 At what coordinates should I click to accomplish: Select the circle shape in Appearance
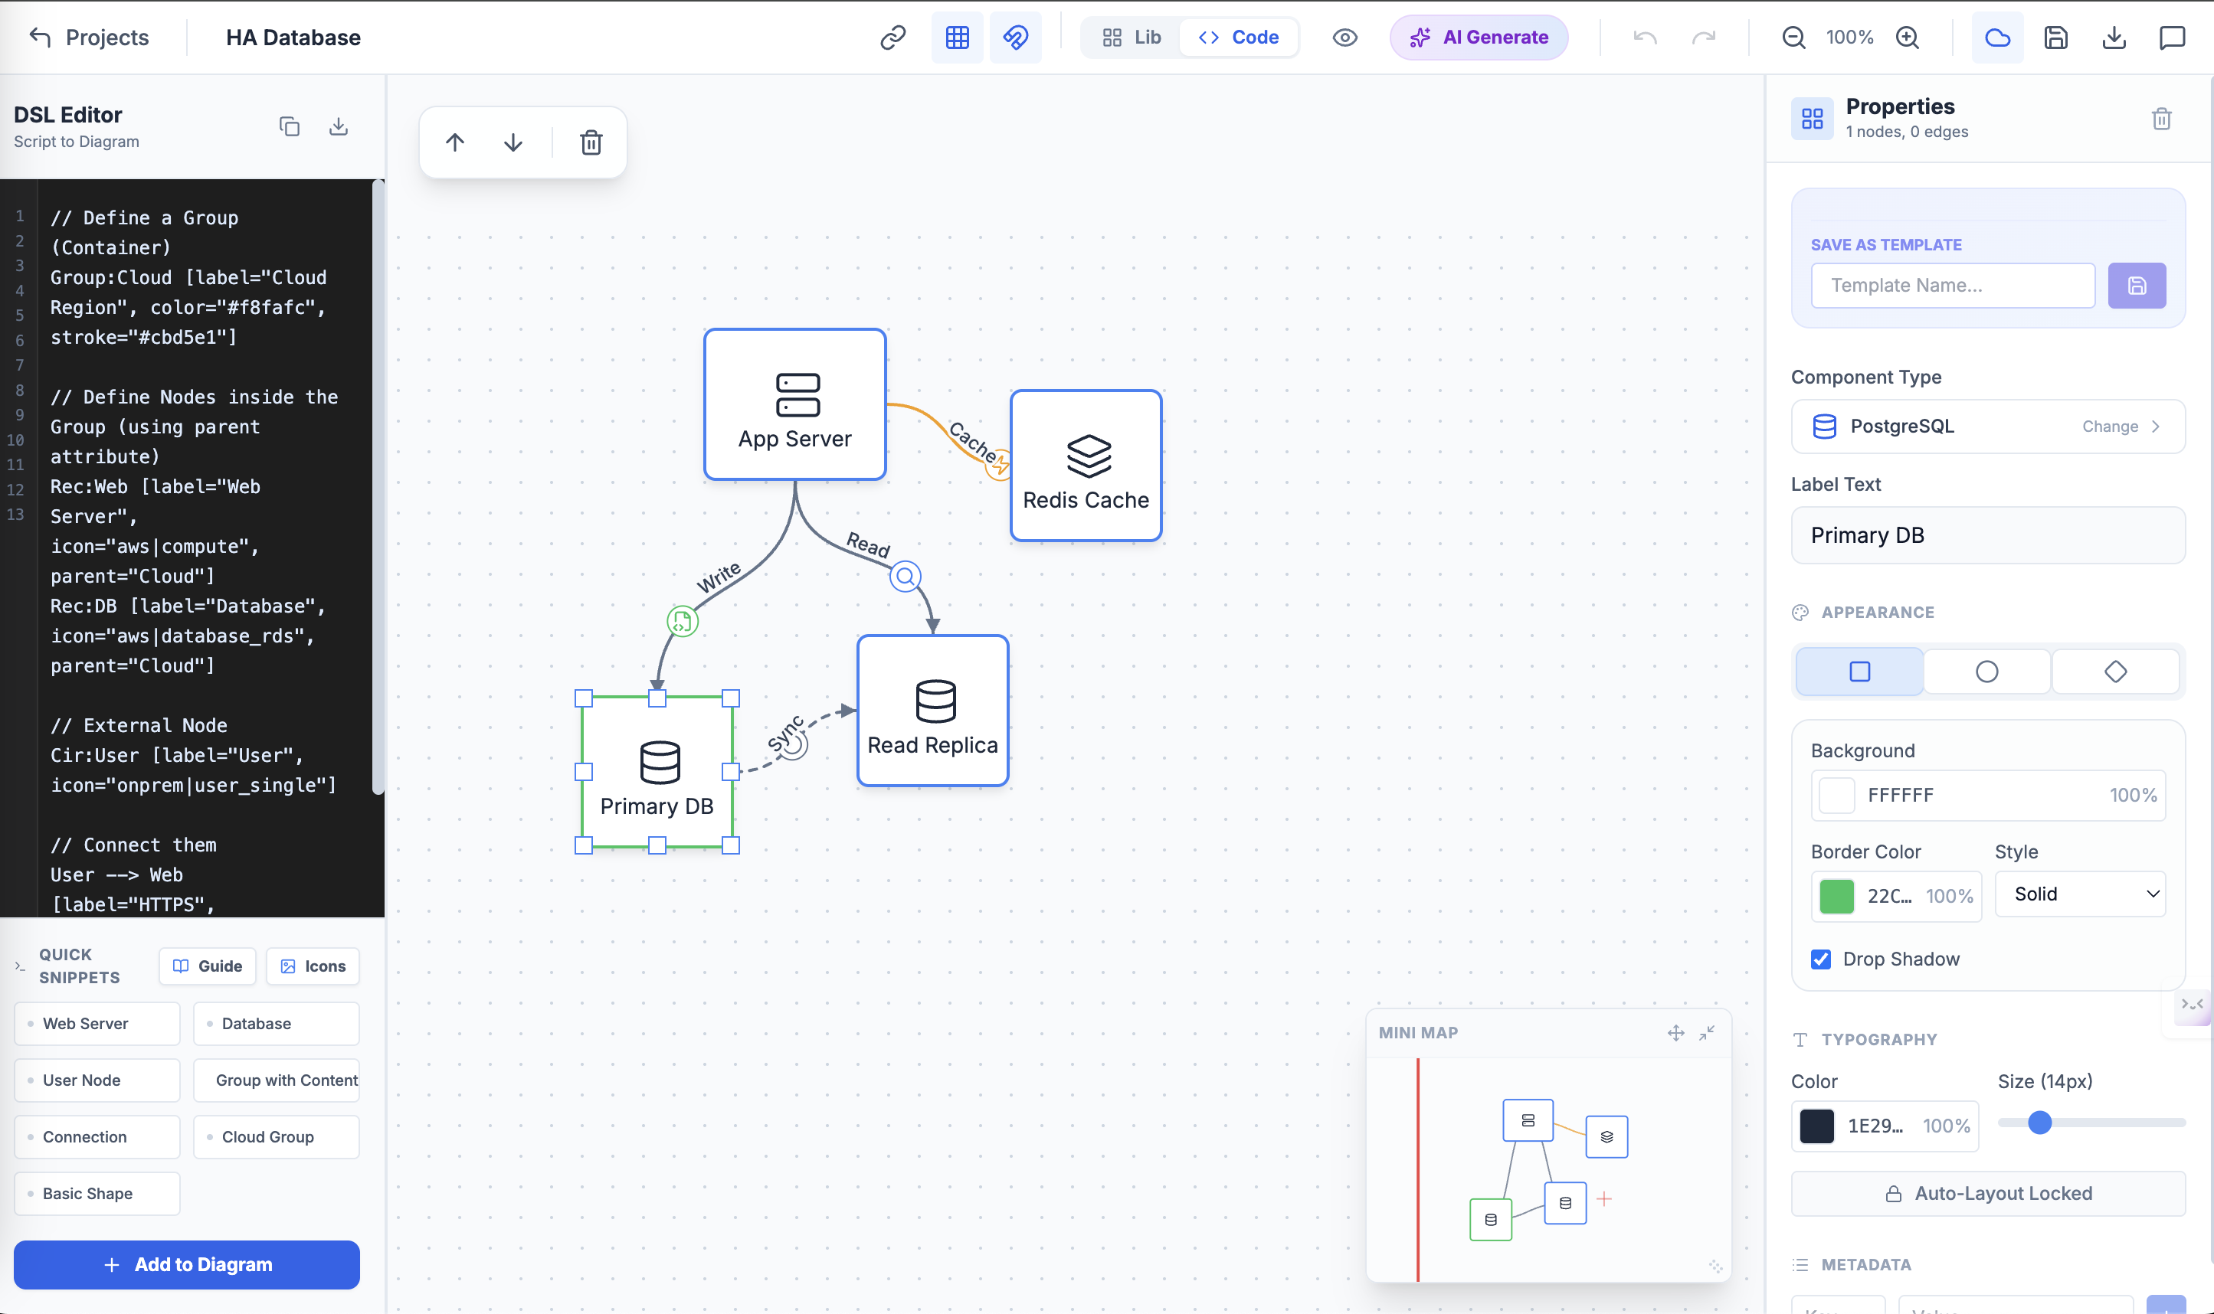point(1986,672)
